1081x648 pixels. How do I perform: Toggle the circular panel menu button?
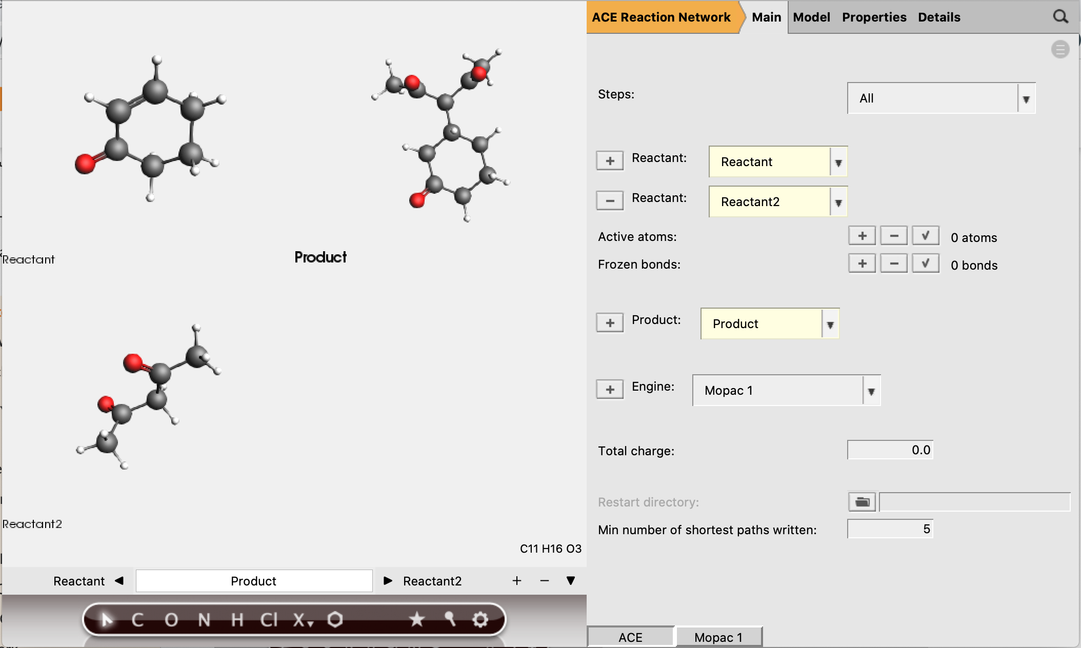pos(1059,49)
